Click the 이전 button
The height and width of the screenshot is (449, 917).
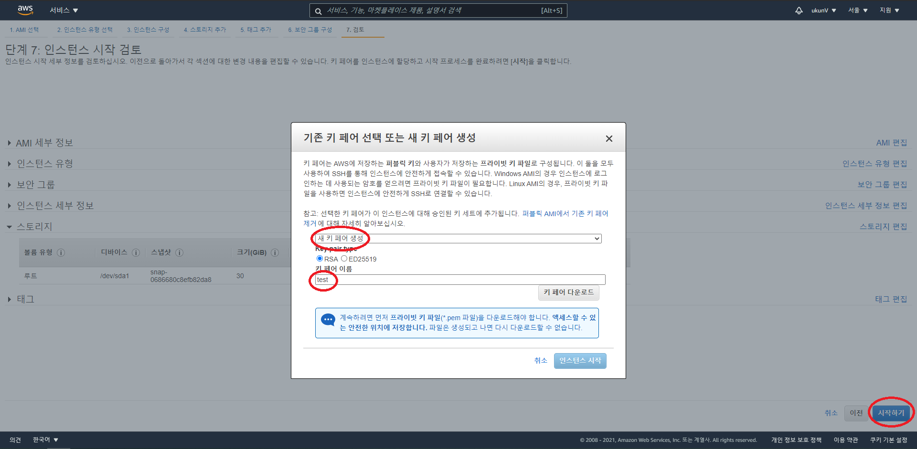856,413
